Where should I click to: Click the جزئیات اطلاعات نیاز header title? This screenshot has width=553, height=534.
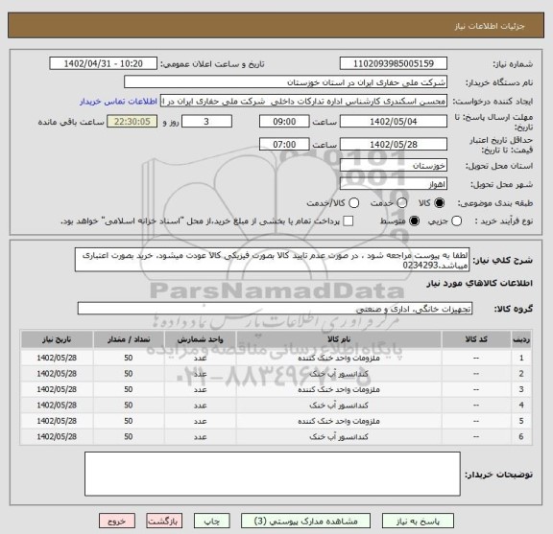(x=490, y=26)
